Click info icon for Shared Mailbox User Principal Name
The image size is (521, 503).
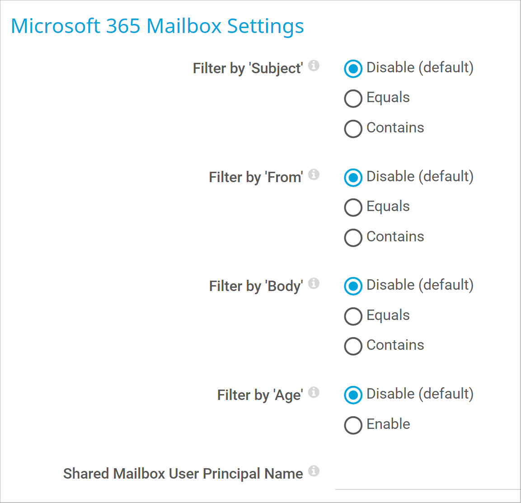[314, 471]
